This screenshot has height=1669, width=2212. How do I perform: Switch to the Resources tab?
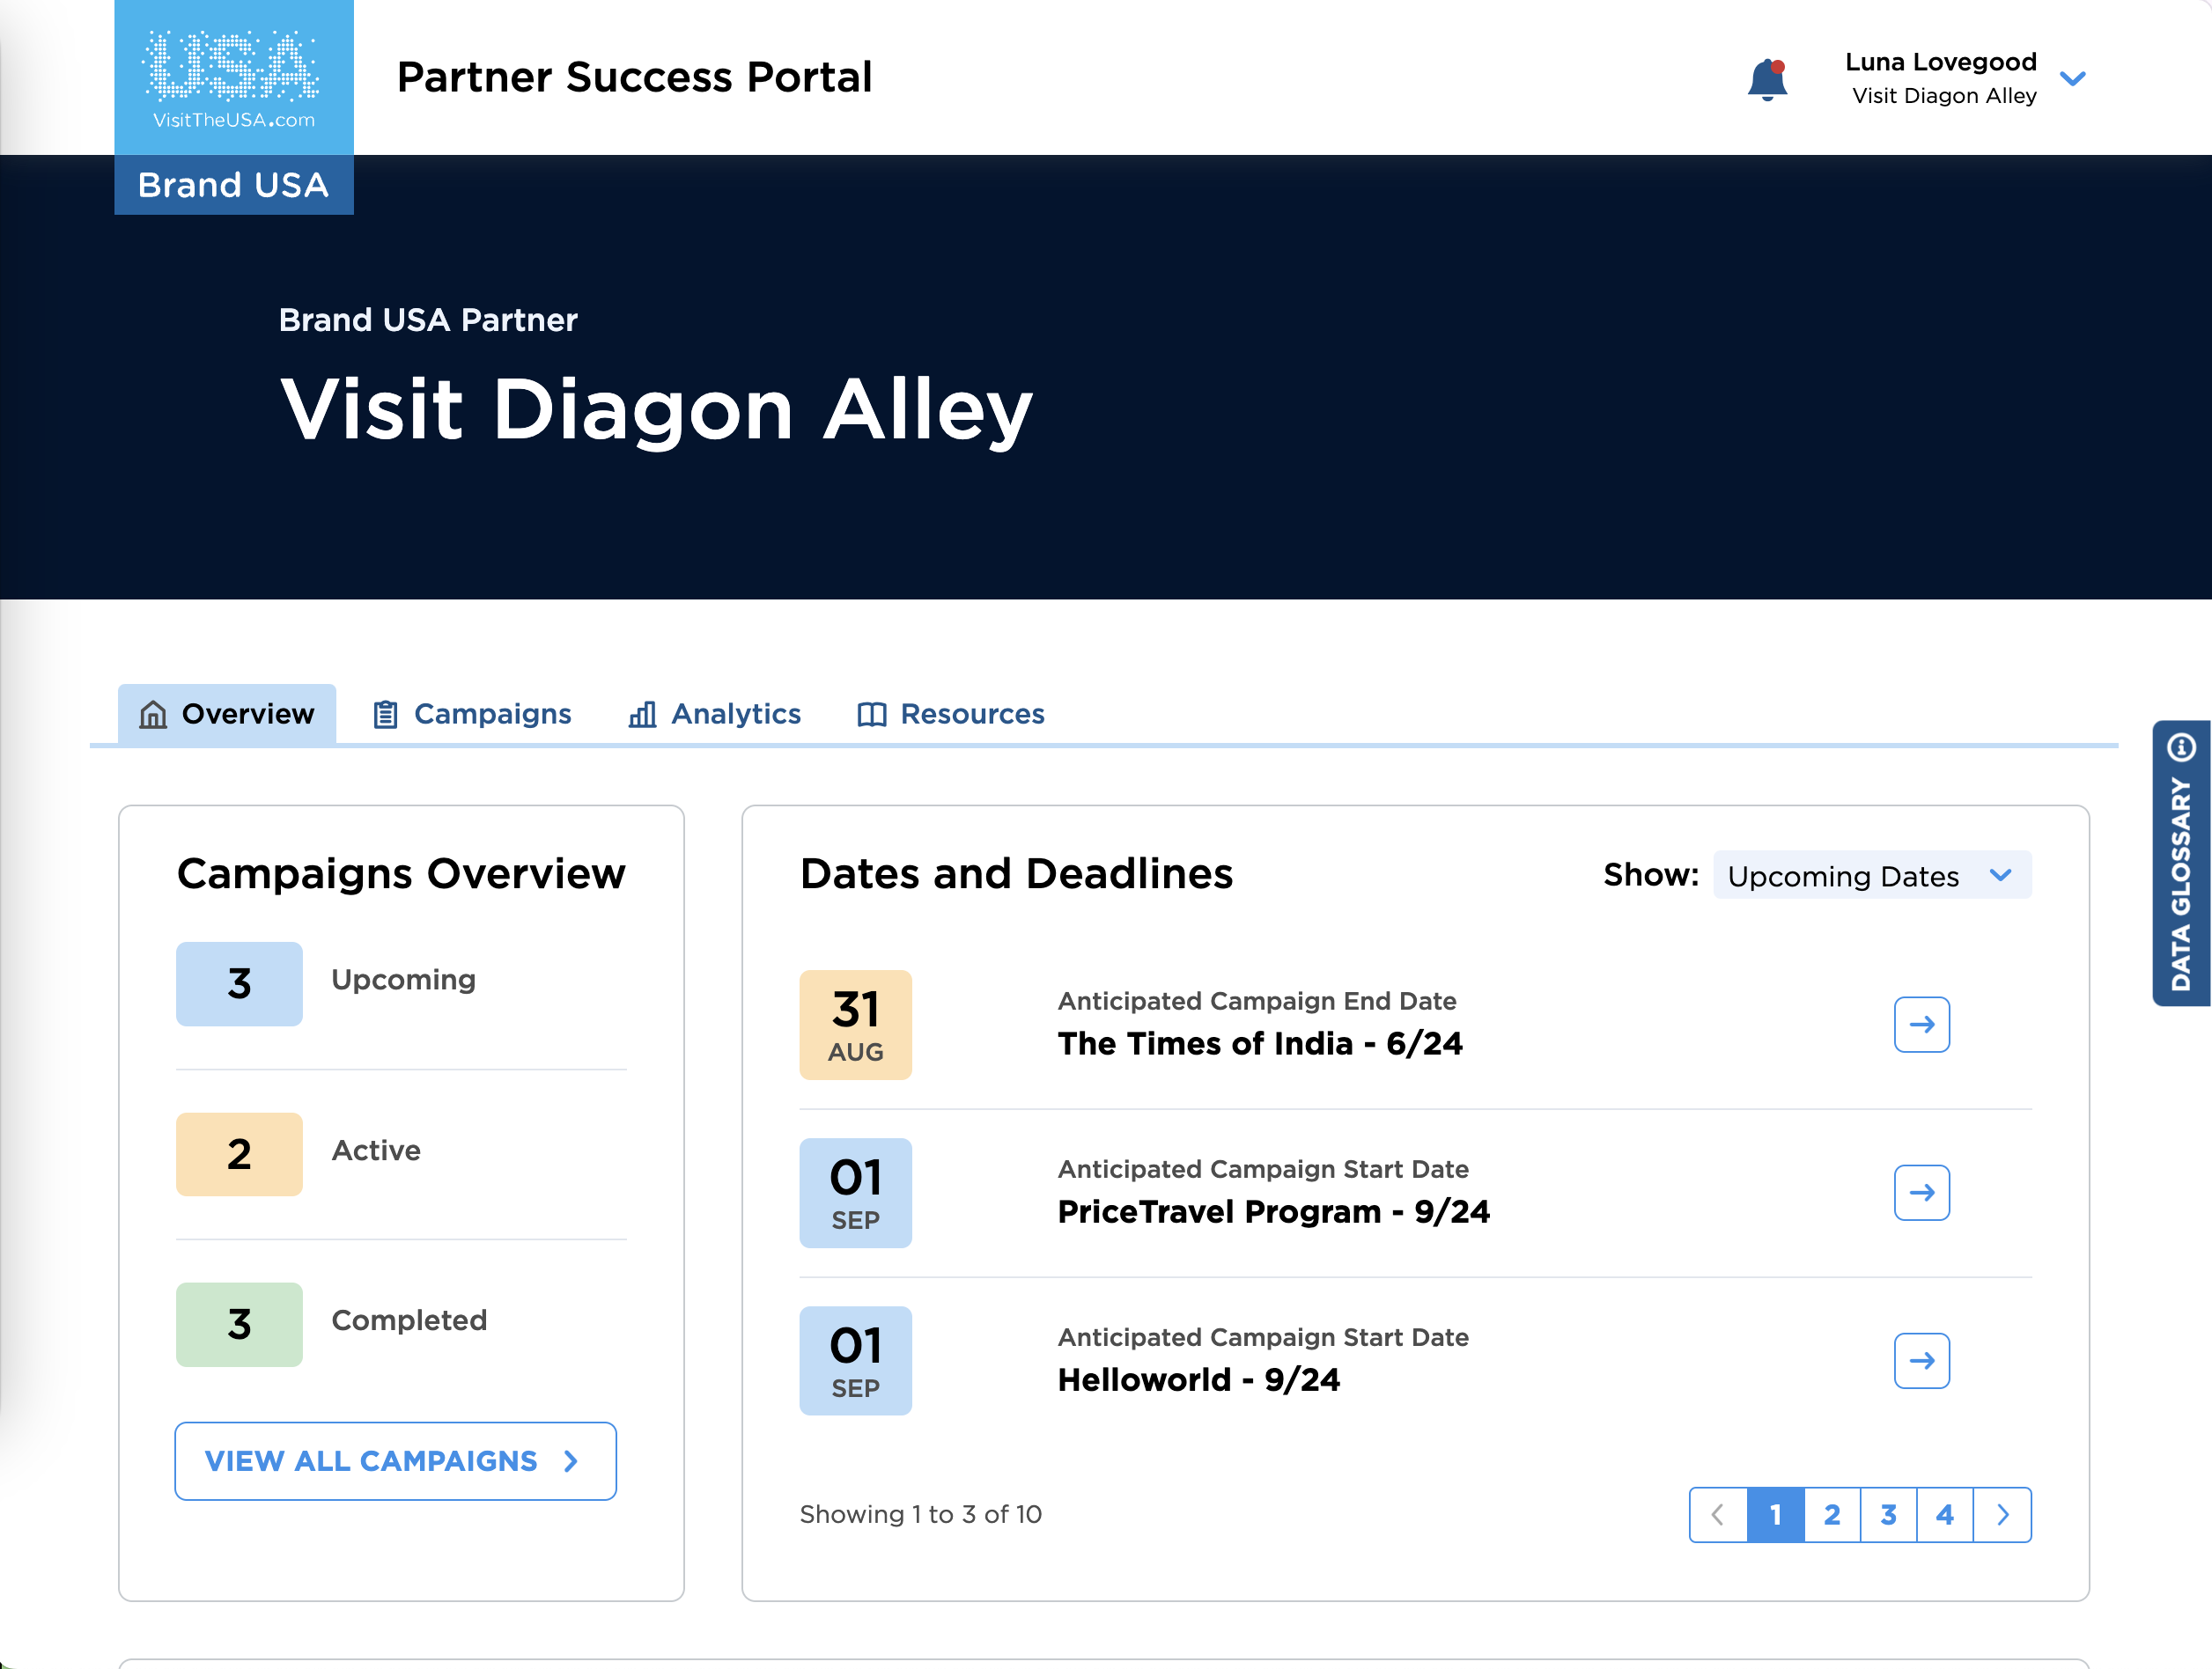coord(951,714)
